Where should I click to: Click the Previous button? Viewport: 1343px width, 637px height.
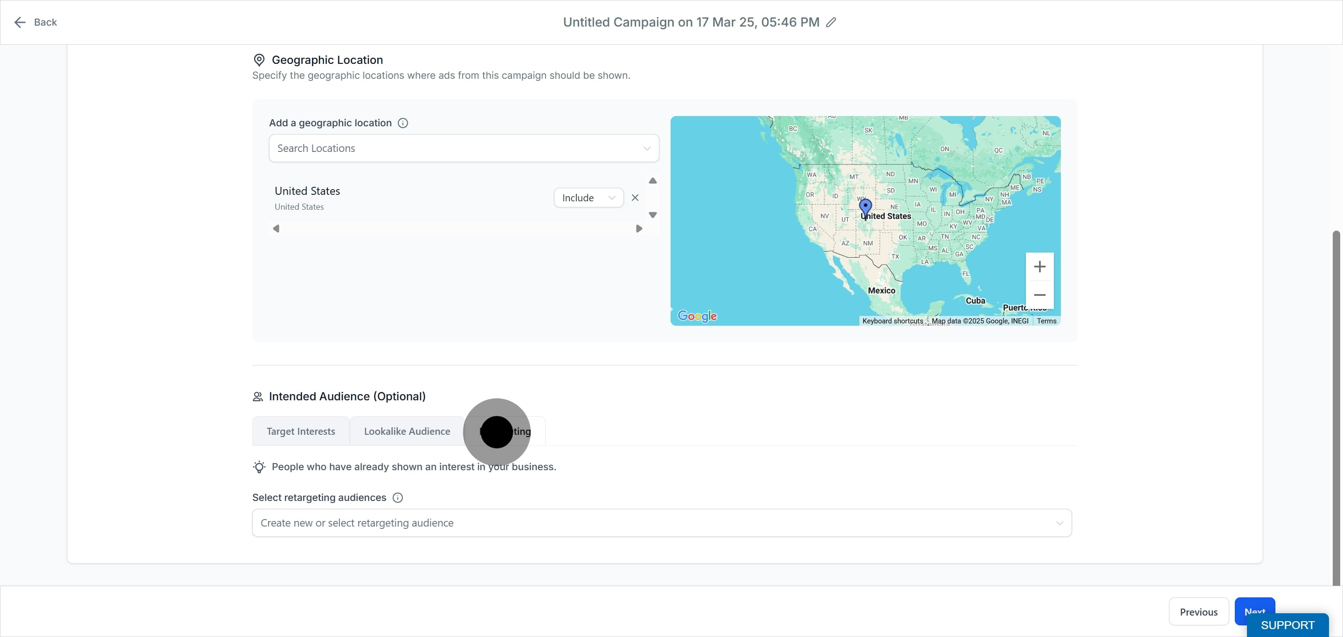(1198, 611)
